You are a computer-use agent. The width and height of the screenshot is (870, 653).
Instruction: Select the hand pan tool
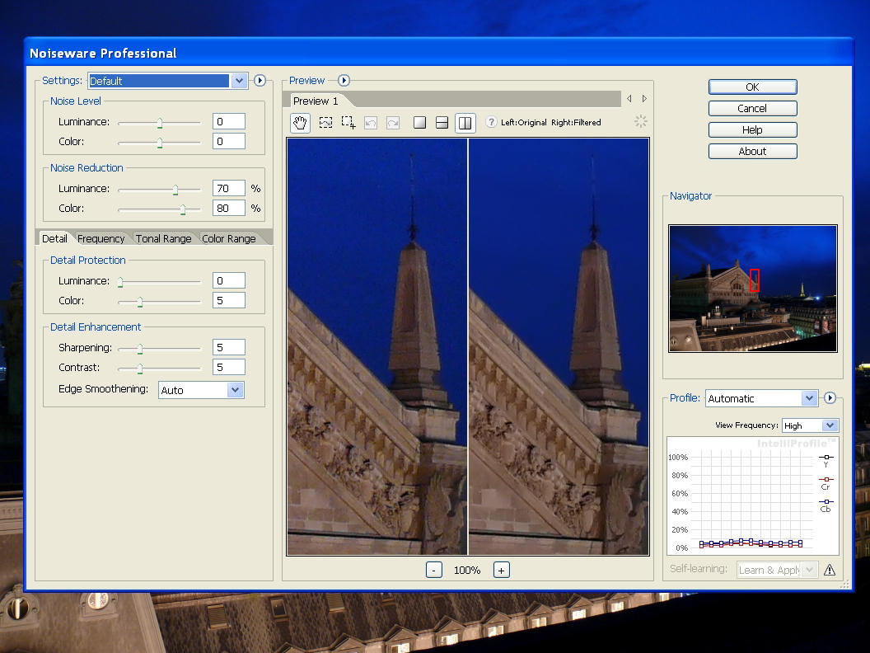coord(301,123)
